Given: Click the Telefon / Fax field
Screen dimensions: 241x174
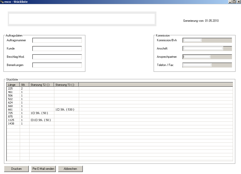Looking at the screenshot, I should coord(207,65).
